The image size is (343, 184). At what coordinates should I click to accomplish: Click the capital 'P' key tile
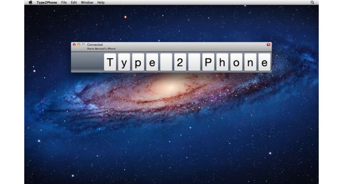tap(208, 62)
